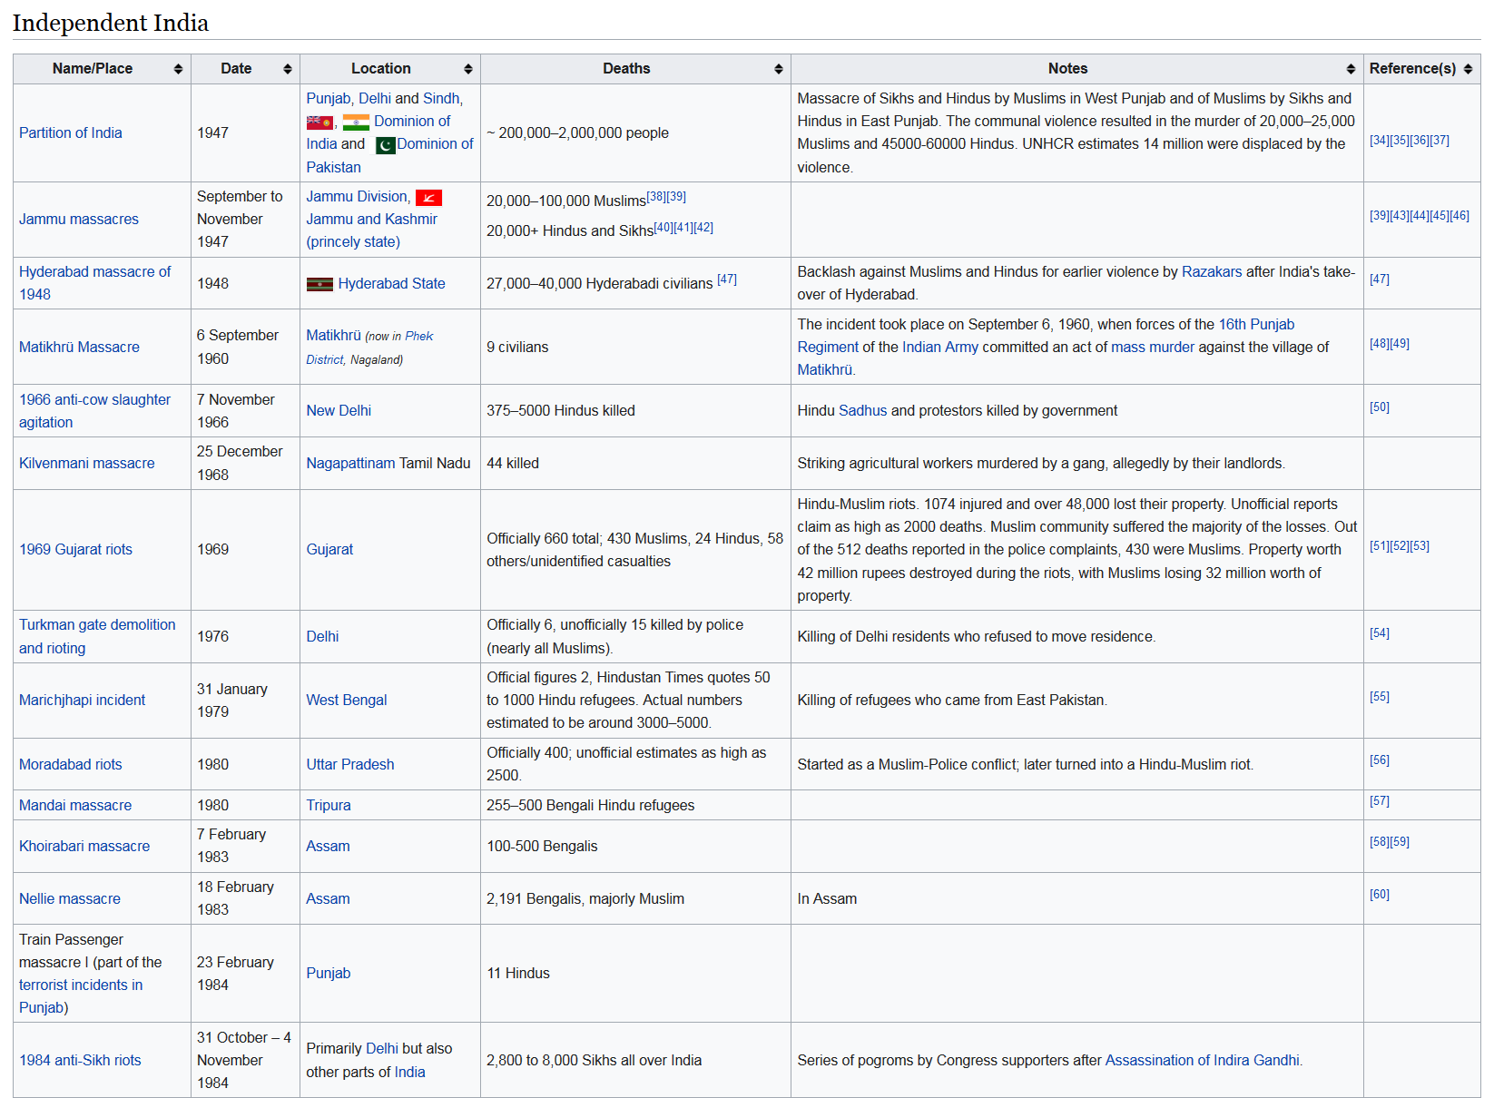
Task: Open the Moradabad riots link
Action: point(71,764)
